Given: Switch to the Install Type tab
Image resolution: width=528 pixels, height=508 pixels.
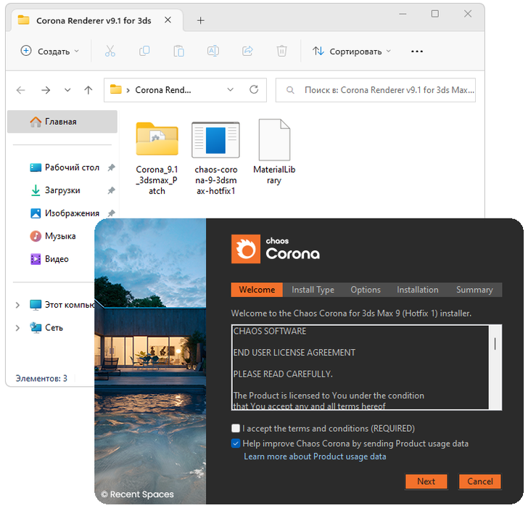Looking at the screenshot, I should (313, 290).
